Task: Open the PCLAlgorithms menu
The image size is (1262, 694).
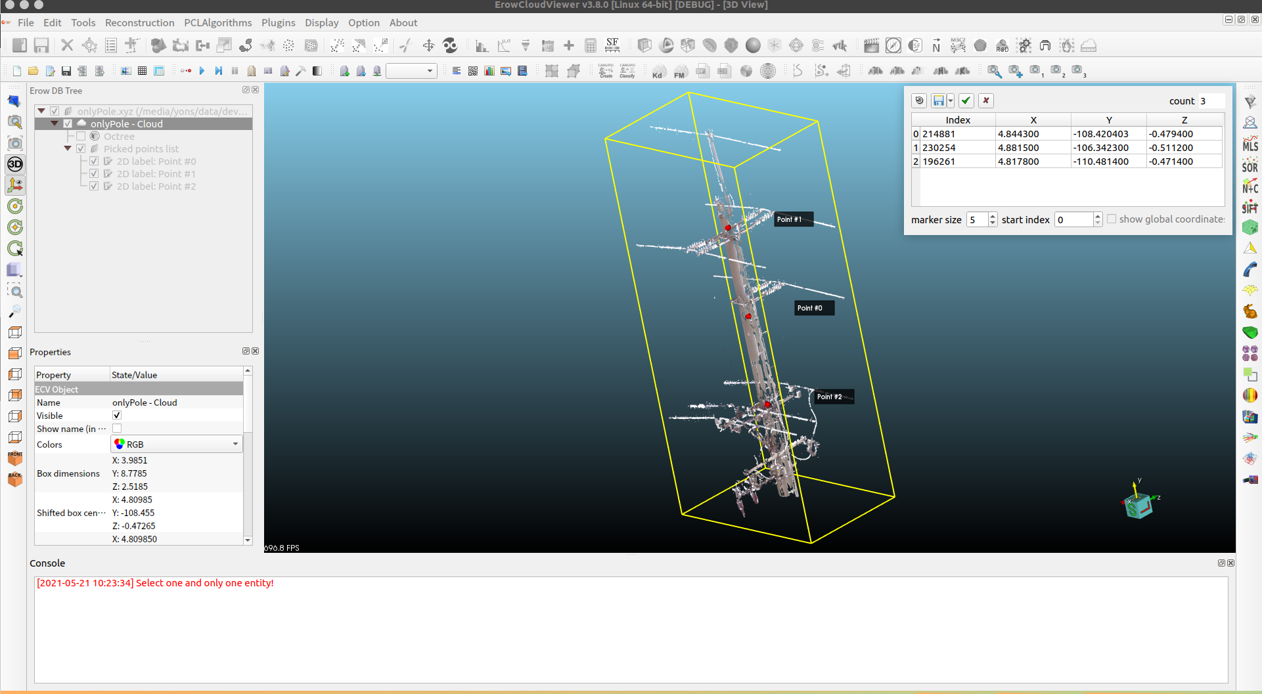Action: click(217, 22)
